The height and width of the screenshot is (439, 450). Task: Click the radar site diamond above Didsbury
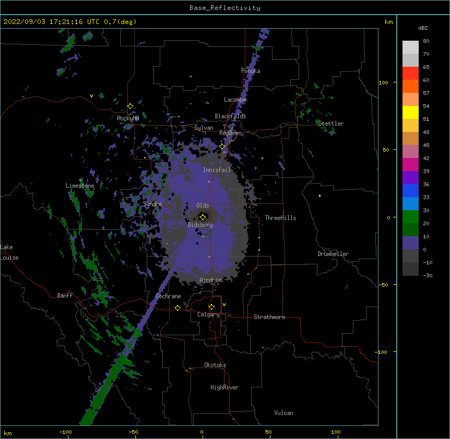point(203,217)
